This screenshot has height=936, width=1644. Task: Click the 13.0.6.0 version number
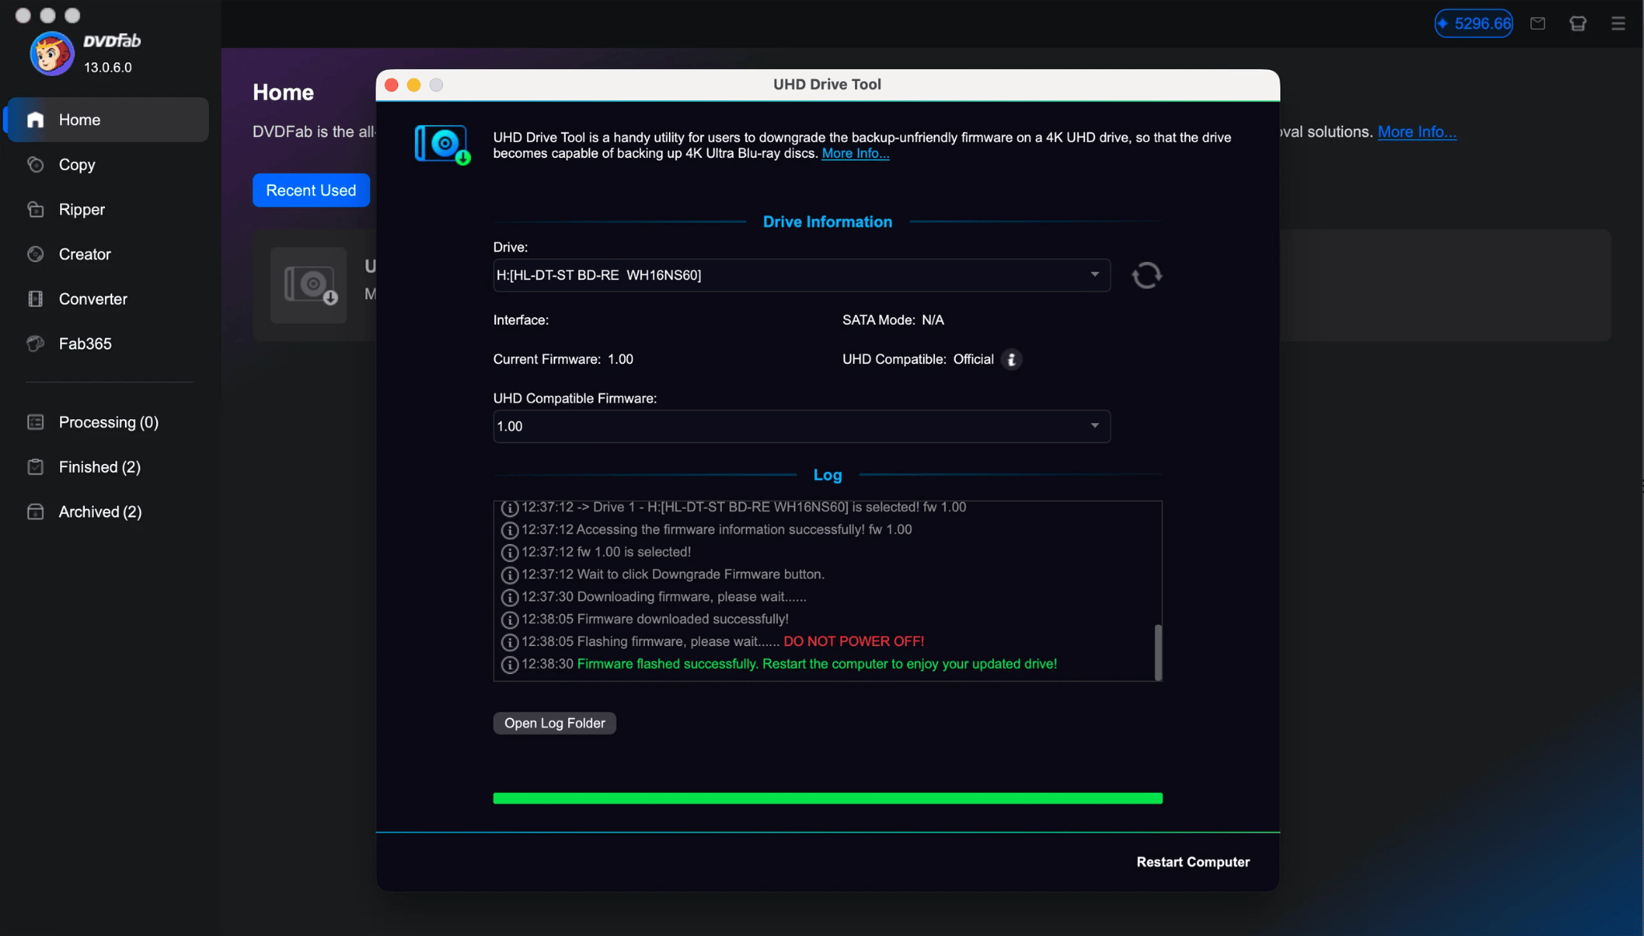coord(107,67)
